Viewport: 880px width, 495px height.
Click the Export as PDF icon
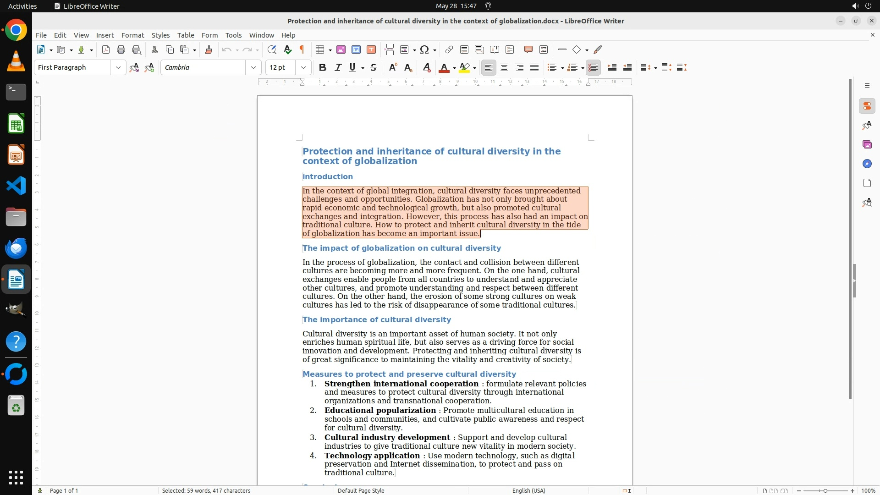pyautogui.click(x=106, y=49)
